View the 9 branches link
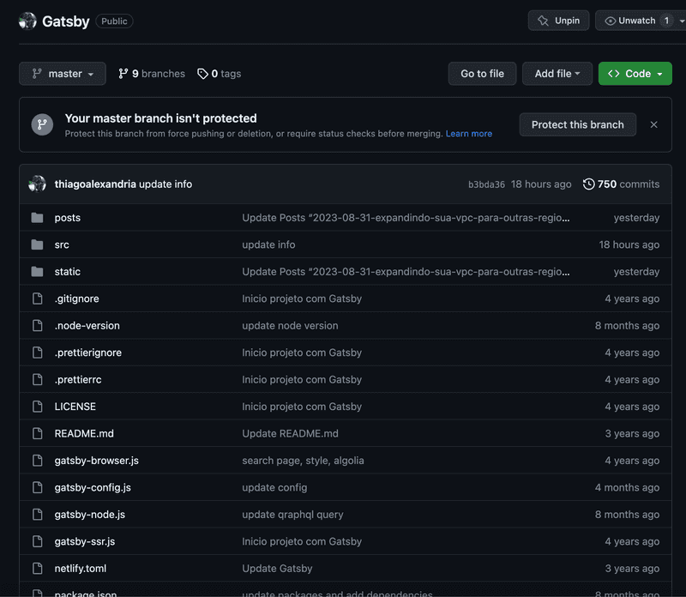Viewport: 686px width, 597px height. (x=152, y=74)
